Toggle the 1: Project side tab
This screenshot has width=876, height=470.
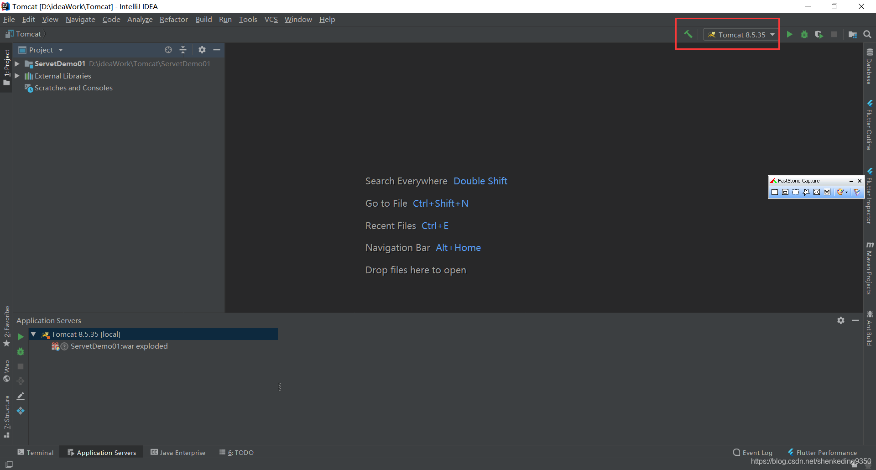(6, 67)
